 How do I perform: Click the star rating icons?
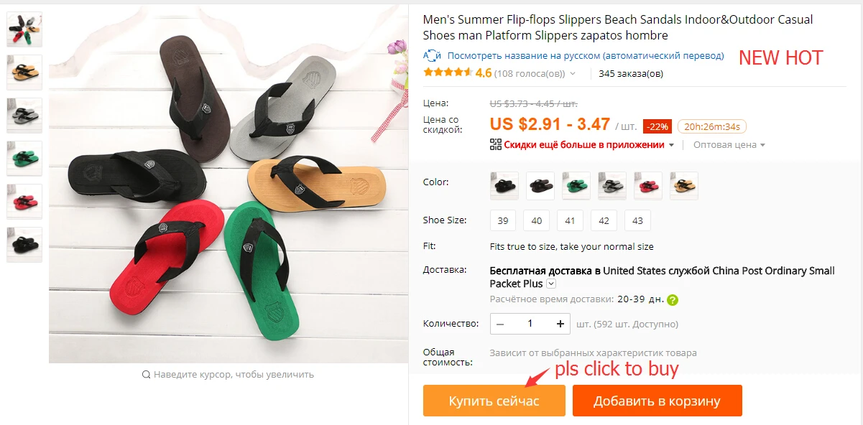(x=448, y=73)
